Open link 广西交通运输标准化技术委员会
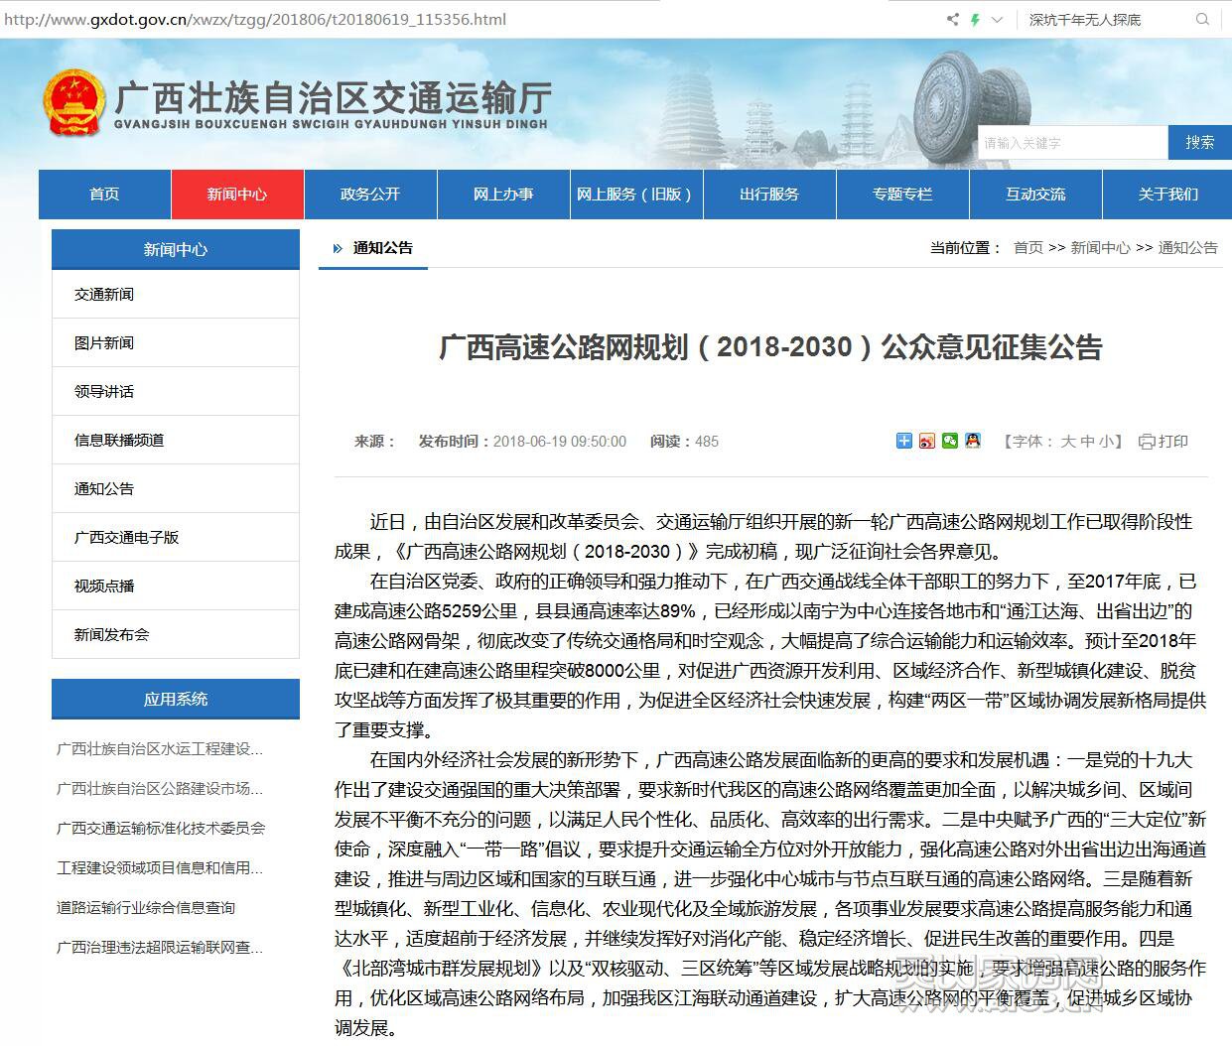Viewport: 1232px width, 1046px height. click(x=161, y=829)
